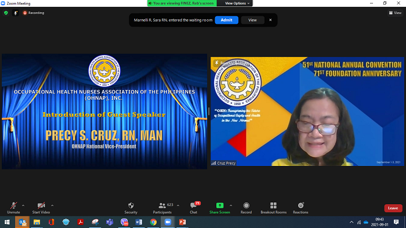Open the Chat panel with 71 unread
Screen dimensions: 406x228
[193, 208]
